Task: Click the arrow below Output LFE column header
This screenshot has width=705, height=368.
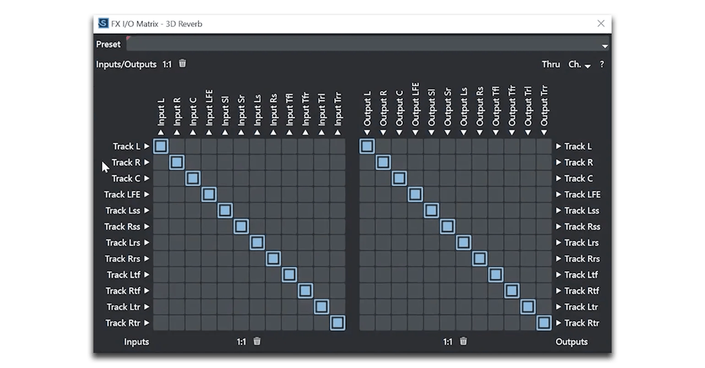Action: [x=415, y=133]
